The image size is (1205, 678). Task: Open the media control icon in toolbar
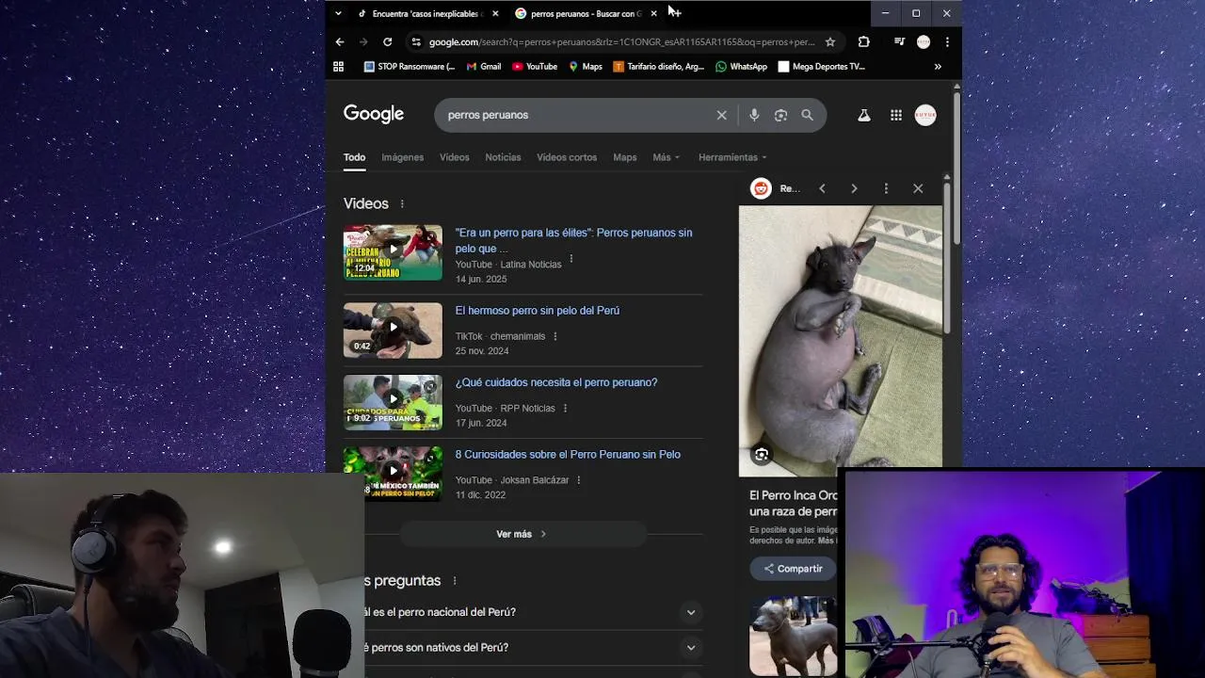[899, 41]
